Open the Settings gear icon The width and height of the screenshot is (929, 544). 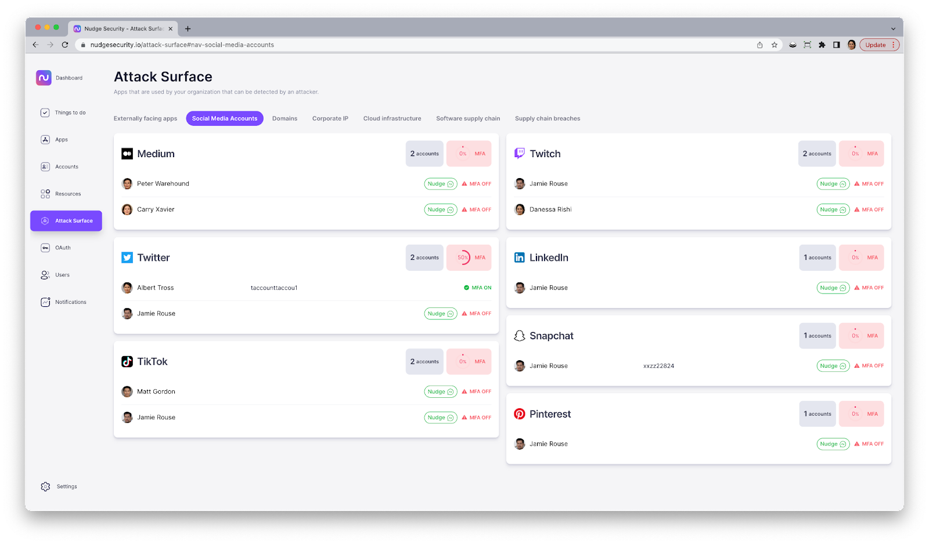45,487
